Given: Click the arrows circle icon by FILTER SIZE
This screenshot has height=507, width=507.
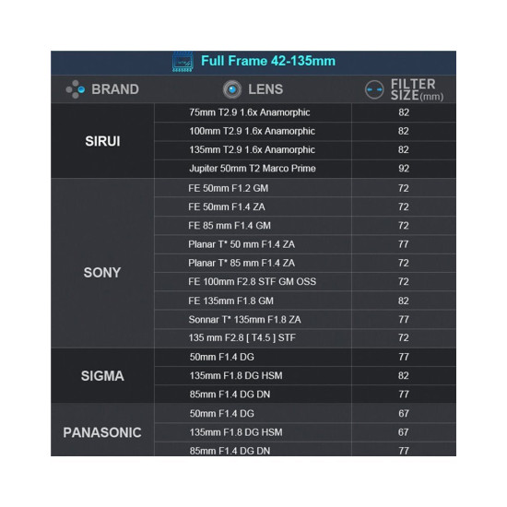Looking at the screenshot, I should tap(374, 89).
